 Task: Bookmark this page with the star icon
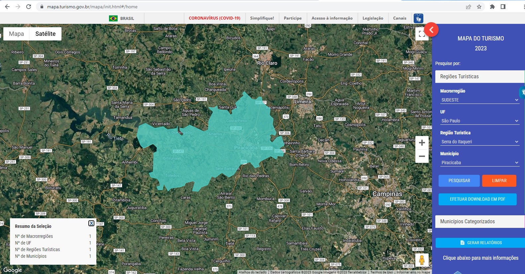click(x=479, y=7)
